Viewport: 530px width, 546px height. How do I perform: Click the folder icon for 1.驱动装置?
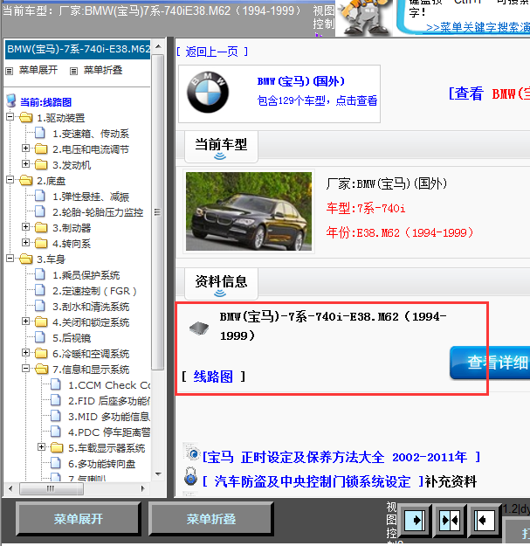(x=26, y=117)
